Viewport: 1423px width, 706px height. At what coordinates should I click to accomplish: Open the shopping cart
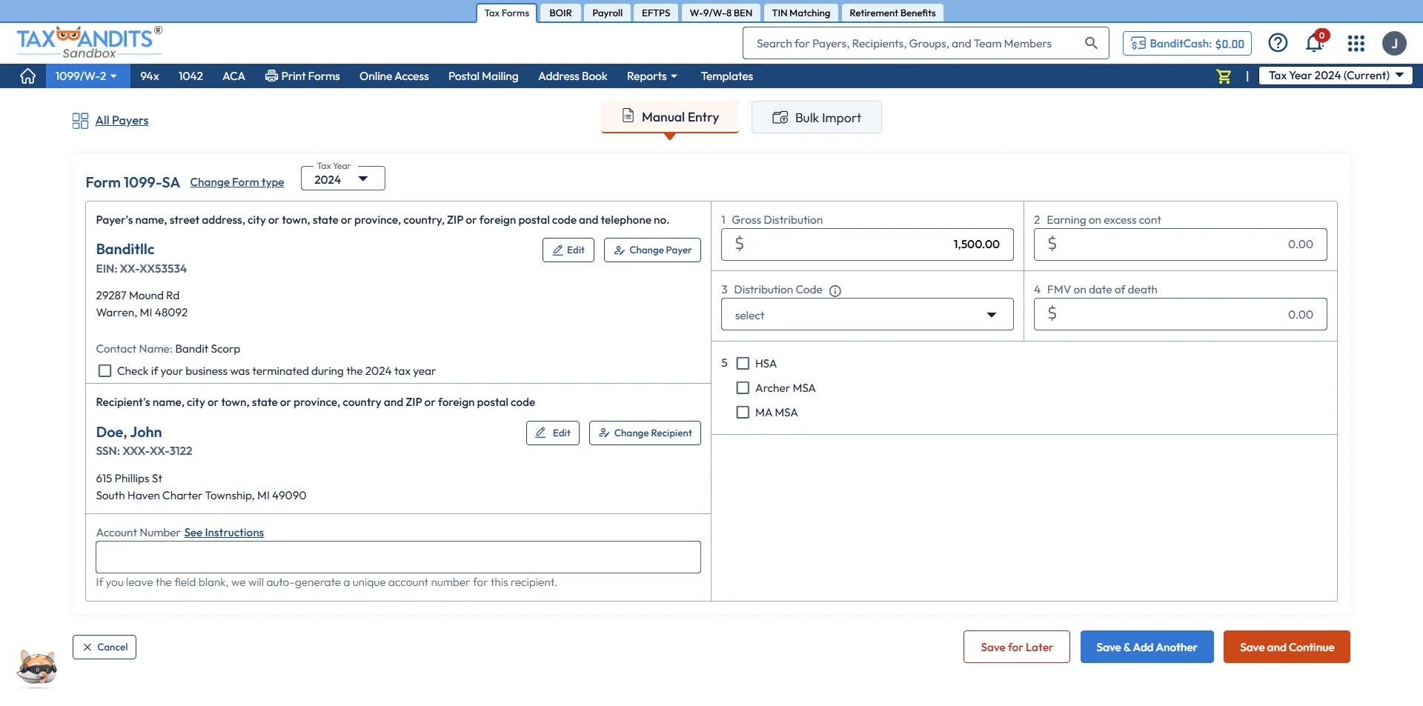pos(1223,76)
